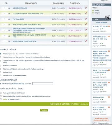Viewport: 112px width, 125px height.
Task: Click quantity field for INTEL Core i5-2500K
Action: pyautogui.click(x=5, y=25)
